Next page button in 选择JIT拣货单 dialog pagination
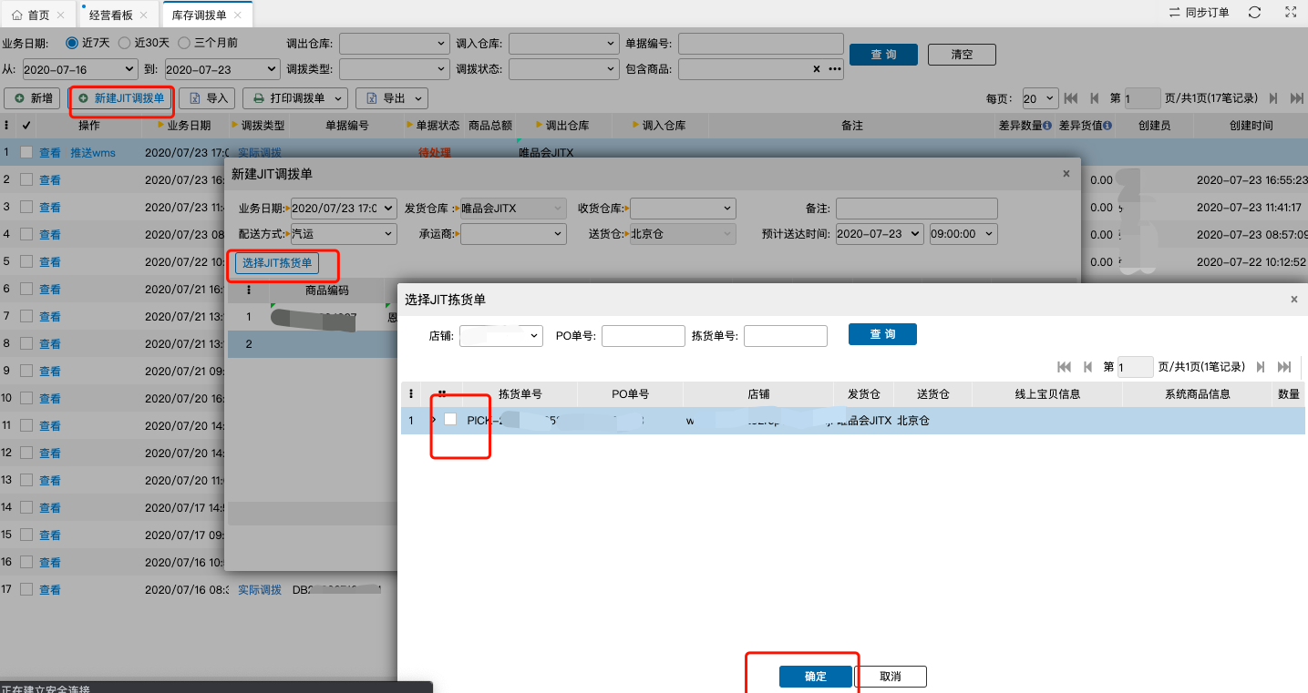This screenshot has width=1308, height=693. tap(1261, 367)
